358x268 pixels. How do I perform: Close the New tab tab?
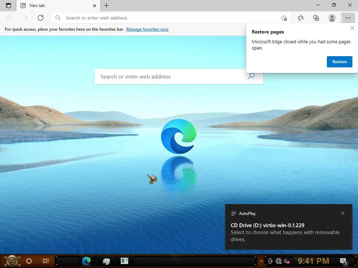pos(94,6)
